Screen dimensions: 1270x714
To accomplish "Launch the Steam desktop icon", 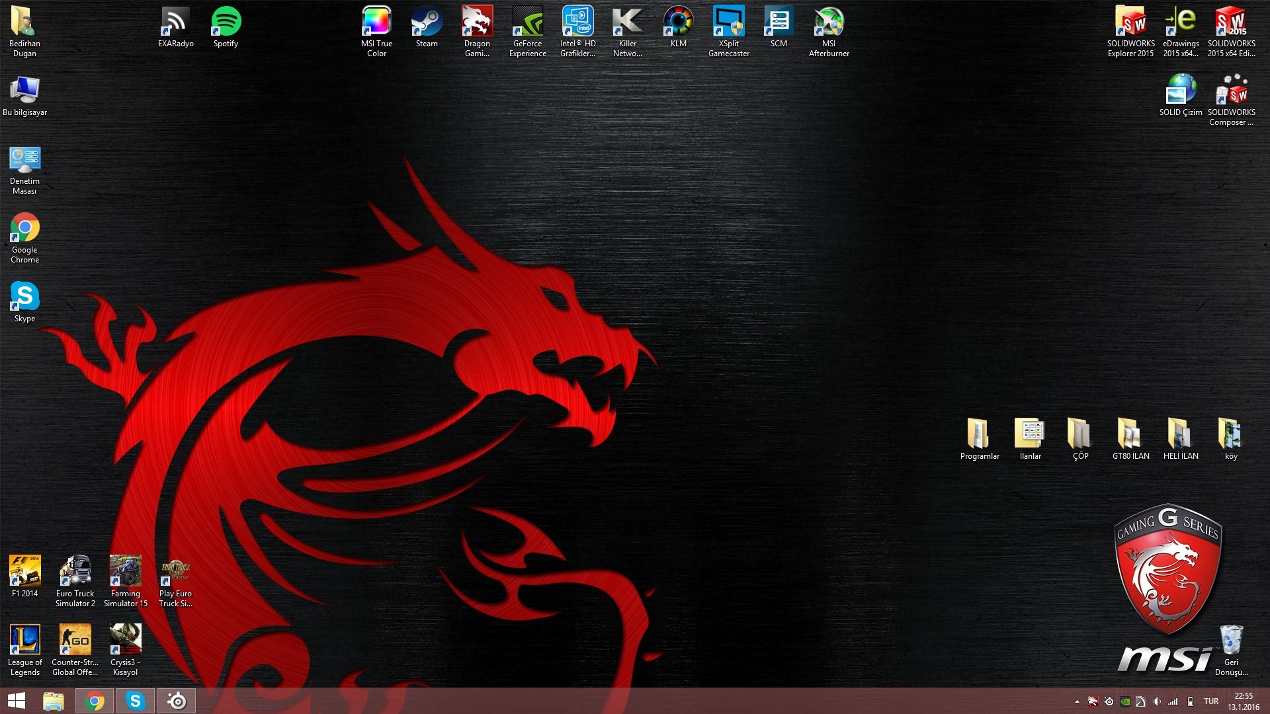I will point(427,22).
